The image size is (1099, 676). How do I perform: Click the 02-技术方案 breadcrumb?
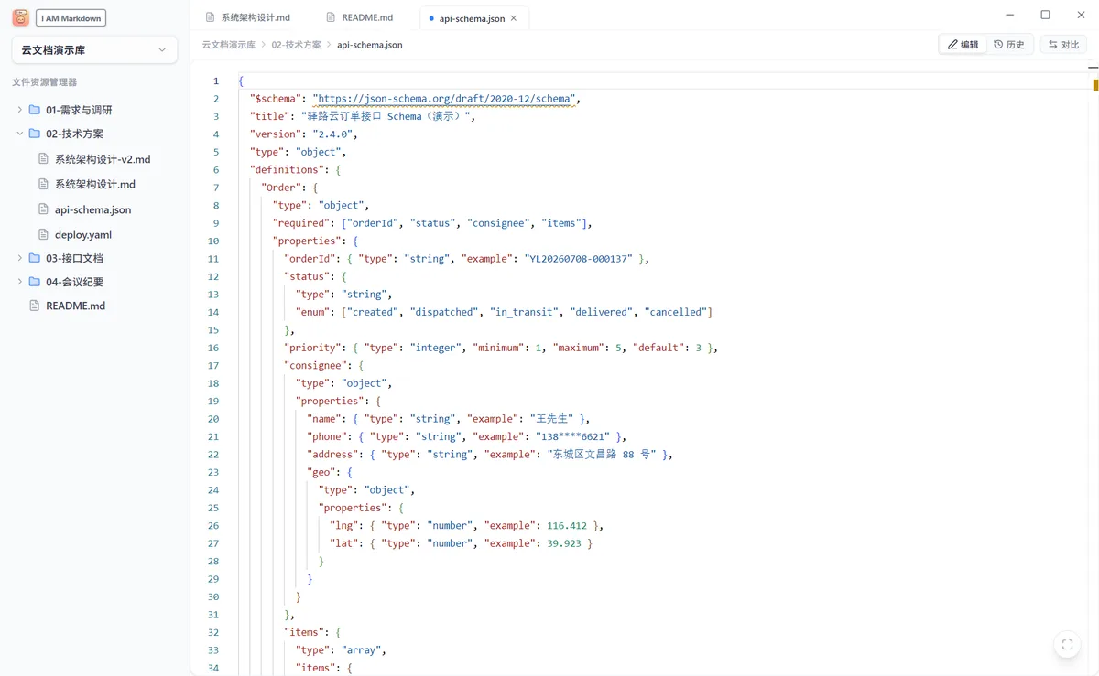pyautogui.click(x=296, y=44)
